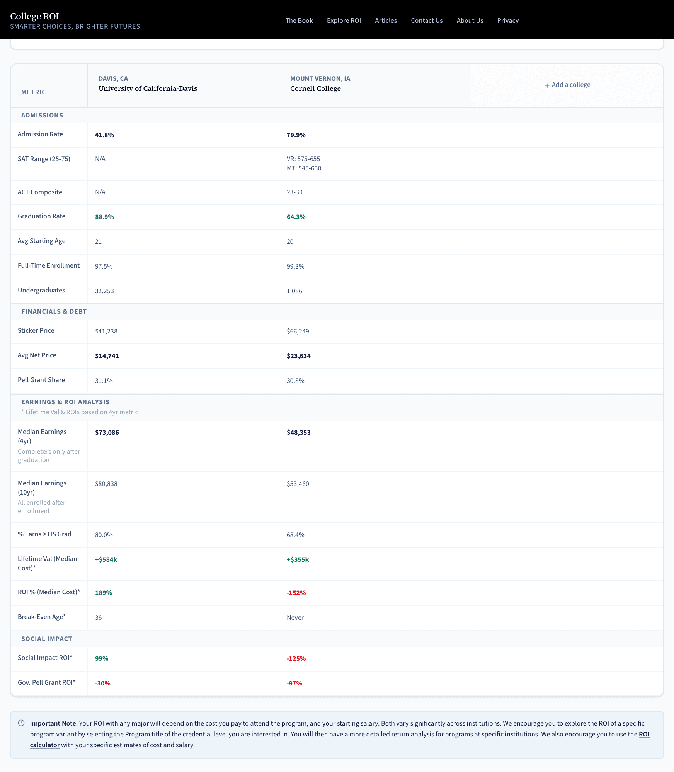Click the Sticker Price row label
The height and width of the screenshot is (772, 674).
(x=36, y=330)
